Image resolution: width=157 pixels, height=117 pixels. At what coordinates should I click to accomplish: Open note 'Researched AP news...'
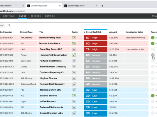tap(136, 38)
